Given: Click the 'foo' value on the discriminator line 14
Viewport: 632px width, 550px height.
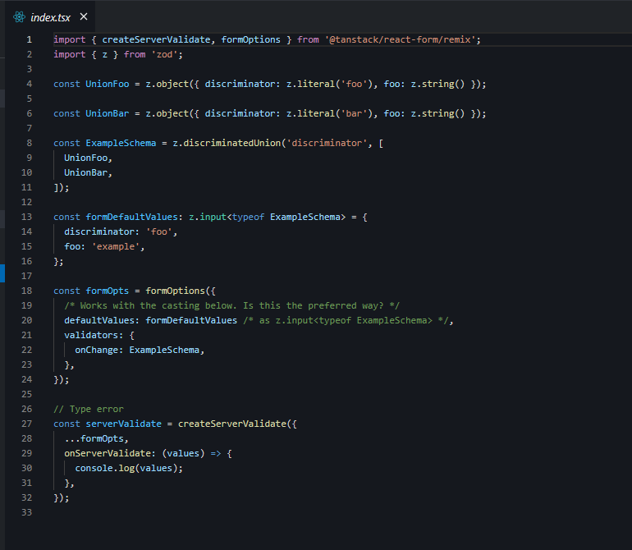Looking at the screenshot, I should coord(158,231).
